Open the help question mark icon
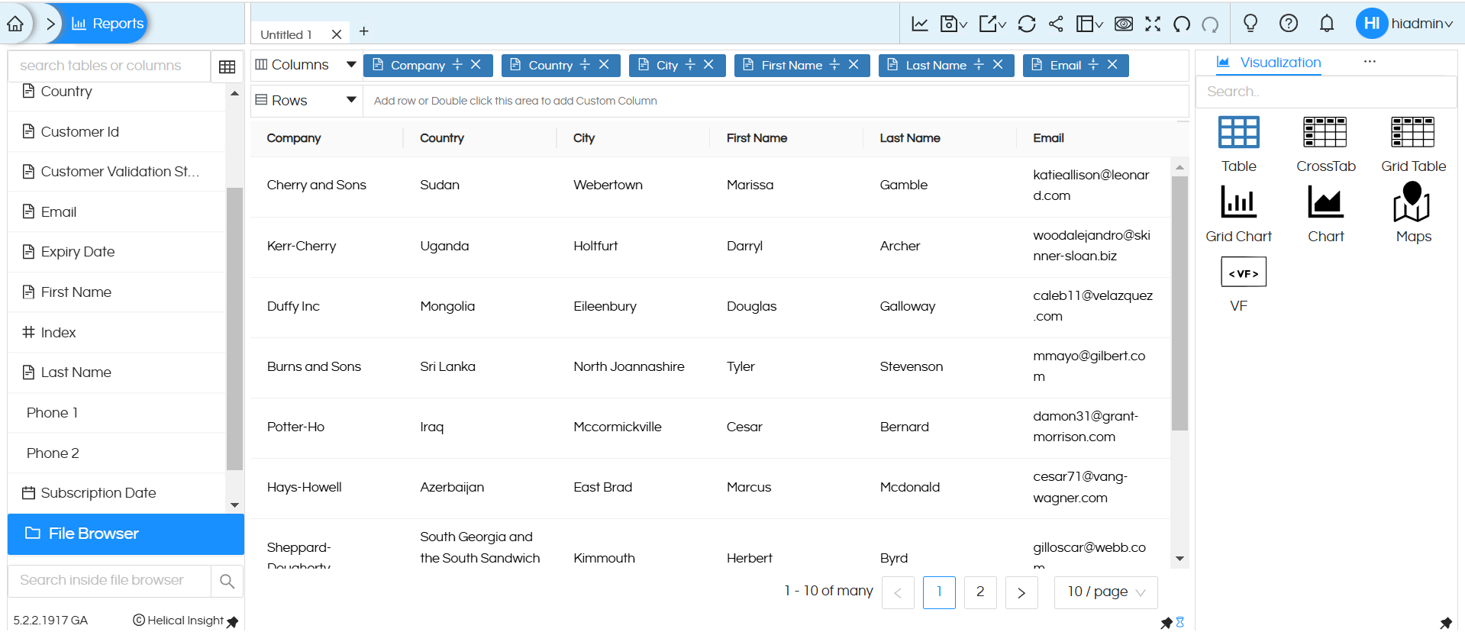Viewport: 1465px width, 632px height. [x=1289, y=23]
